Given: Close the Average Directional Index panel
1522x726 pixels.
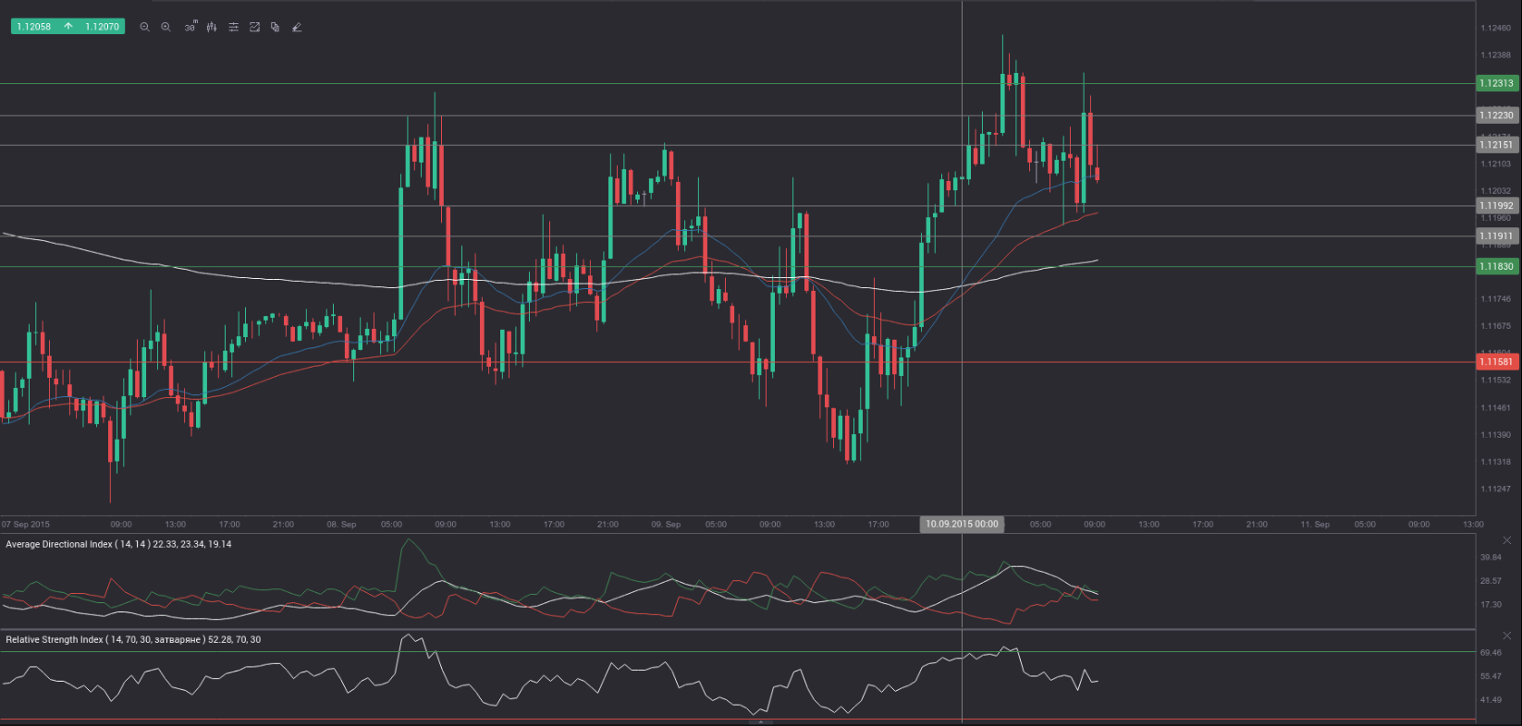Looking at the screenshot, I should (1506, 540).
